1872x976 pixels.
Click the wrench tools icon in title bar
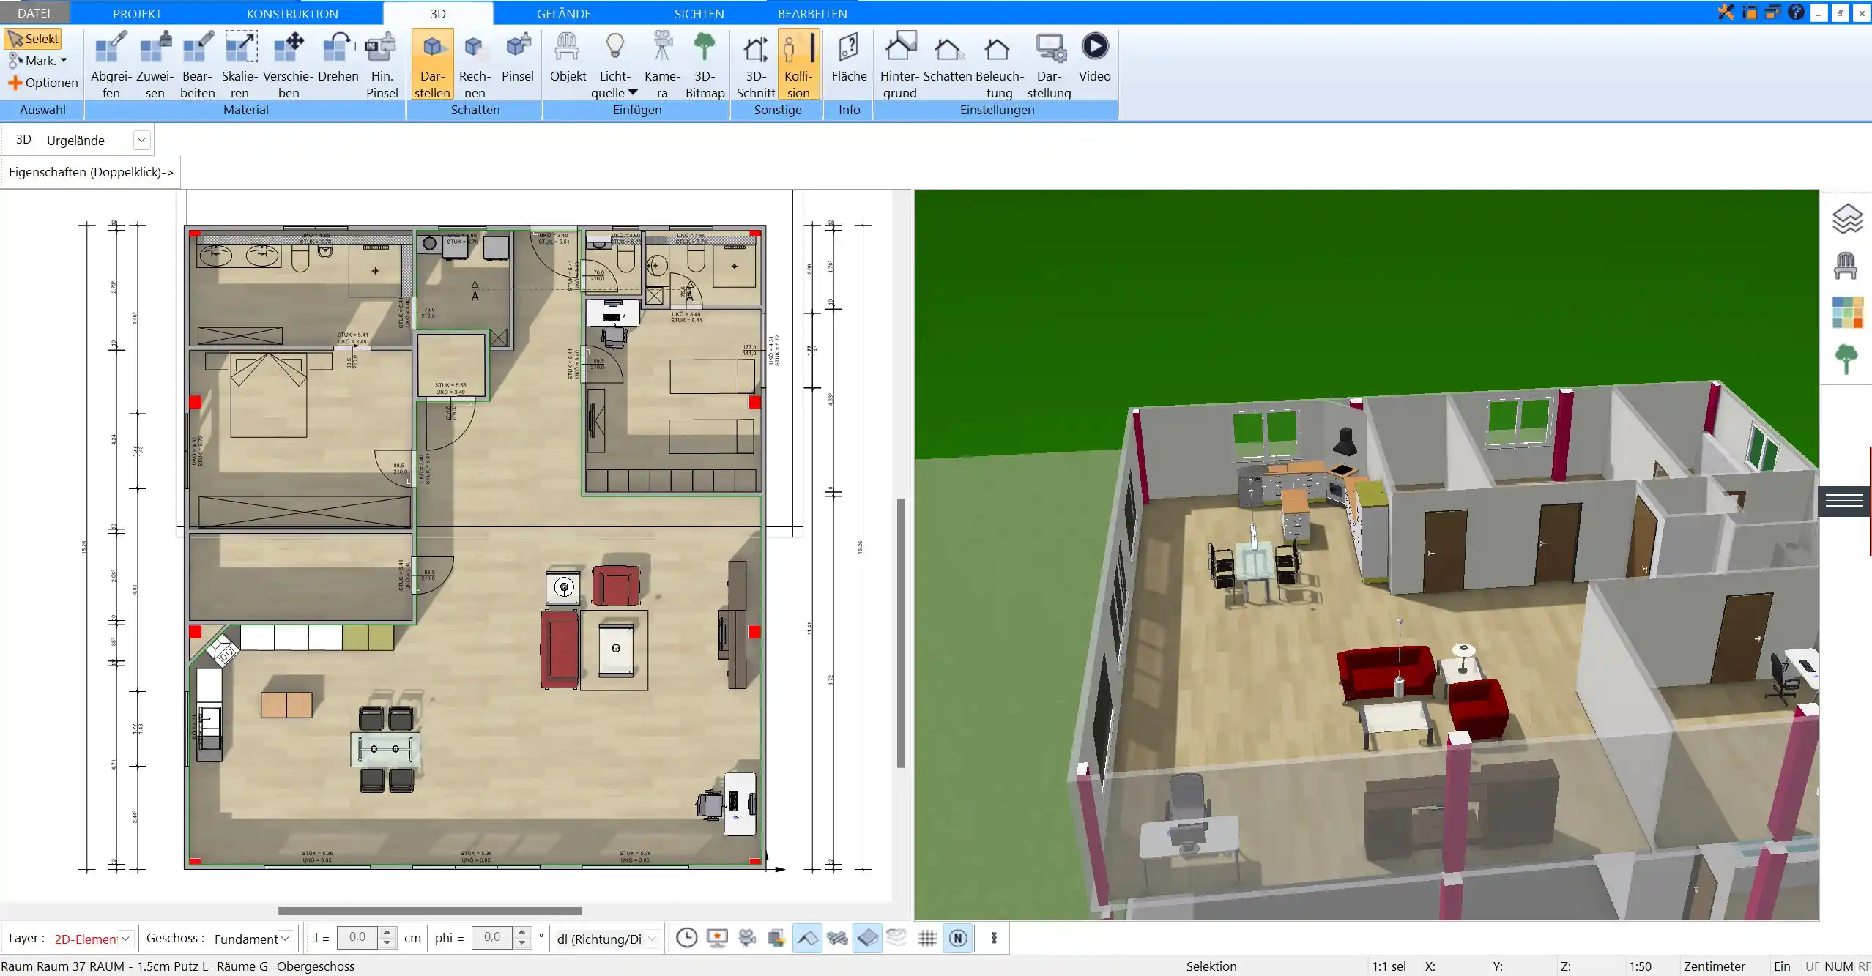1726,12
